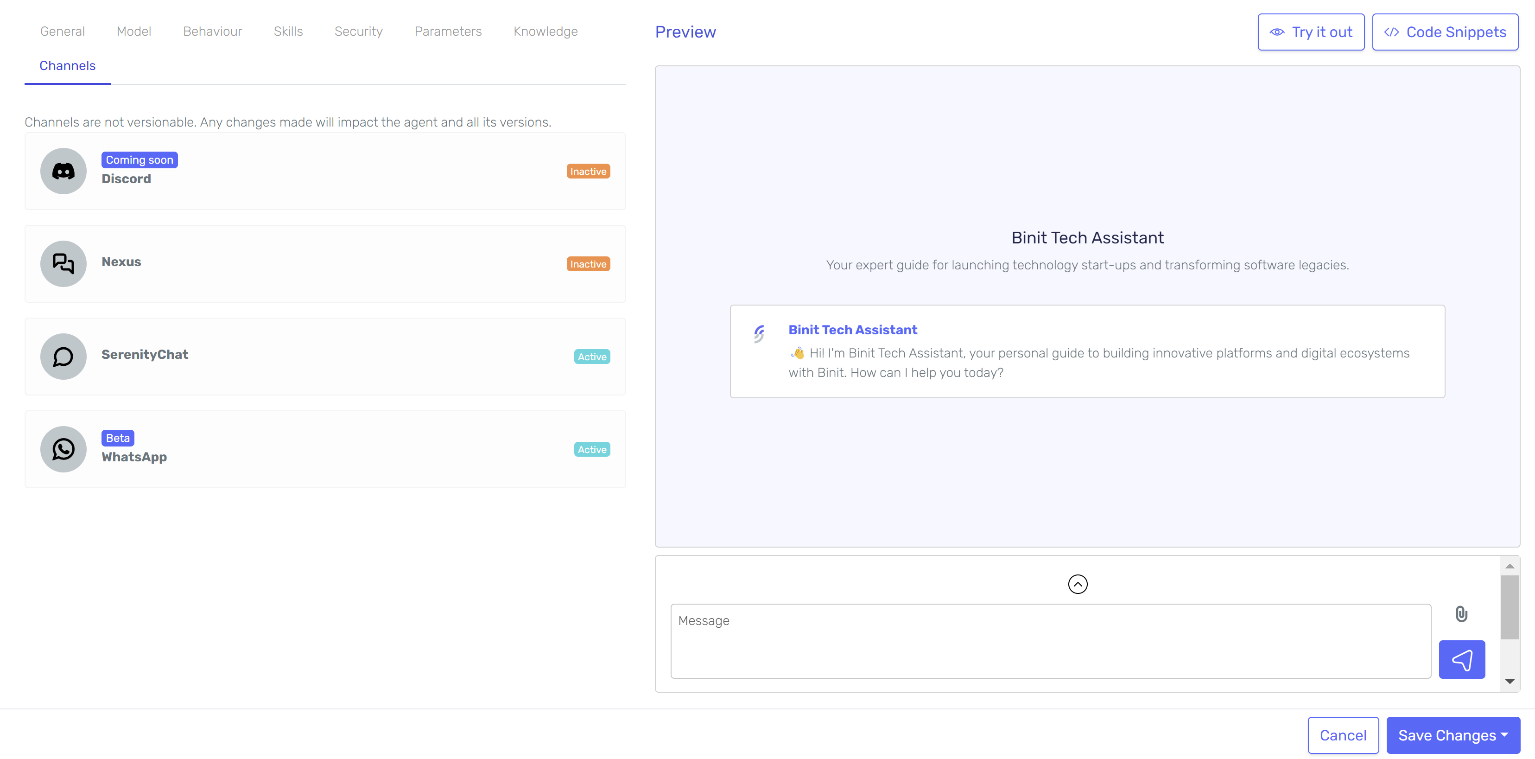Toggle the Active badge on WhatsApp
The height and width of the screenshot is (759, 1535).
[x=592, y=449]
